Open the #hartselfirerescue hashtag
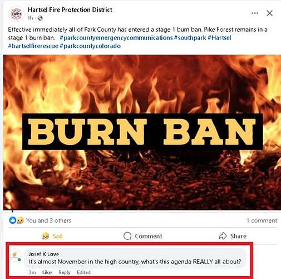Screen dimensions: 281x279 [x=33, y=46]
